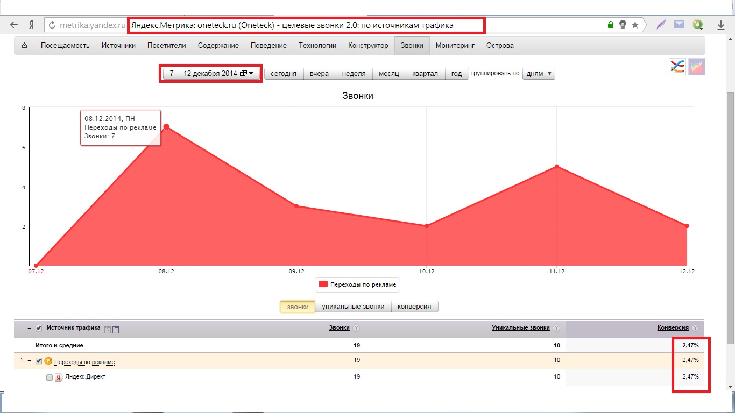Click the 12.12 data point on chart

coord(687,226)
